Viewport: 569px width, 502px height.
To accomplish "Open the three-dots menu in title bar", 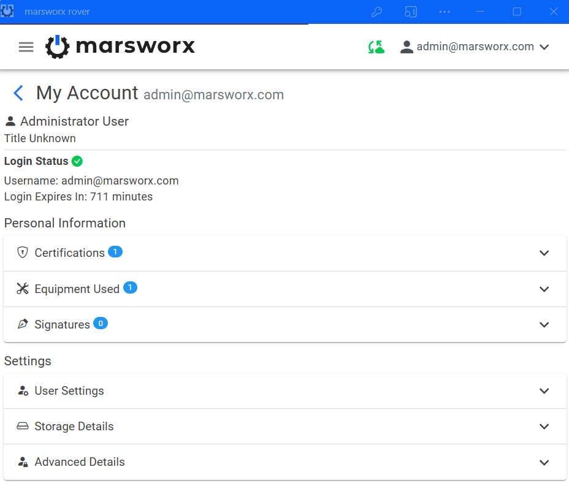I will click(x=445, y=12).
